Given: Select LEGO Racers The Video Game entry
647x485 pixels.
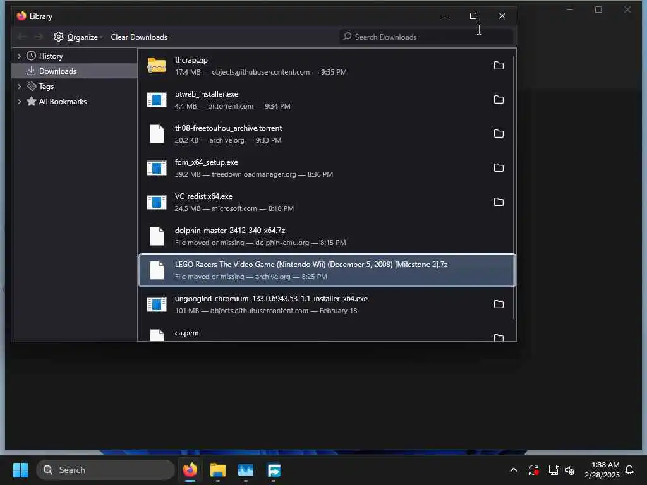Looking at the screenshot, I should (327, 270).
